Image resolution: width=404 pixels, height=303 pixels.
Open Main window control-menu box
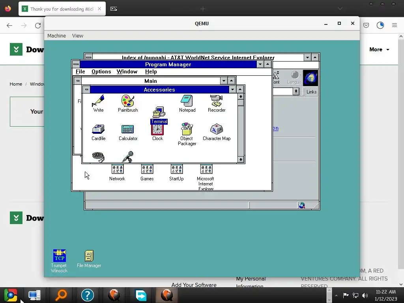coord(78,80)
